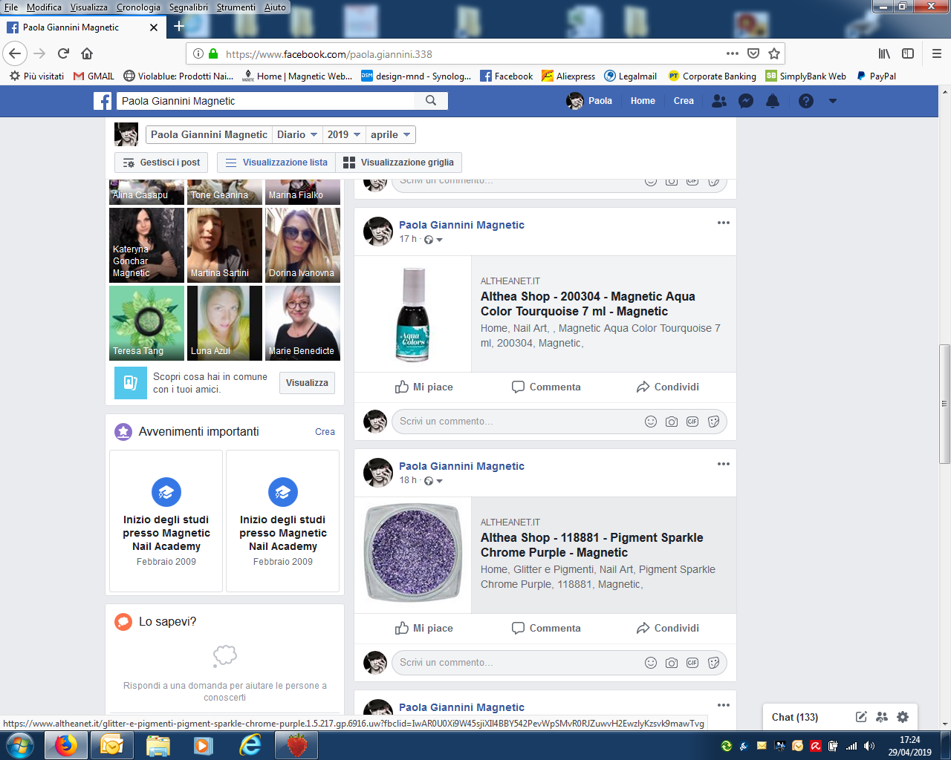951x760 pixels.
Task: Open Chat settings gear icon
Action: [x=903, y=717]
